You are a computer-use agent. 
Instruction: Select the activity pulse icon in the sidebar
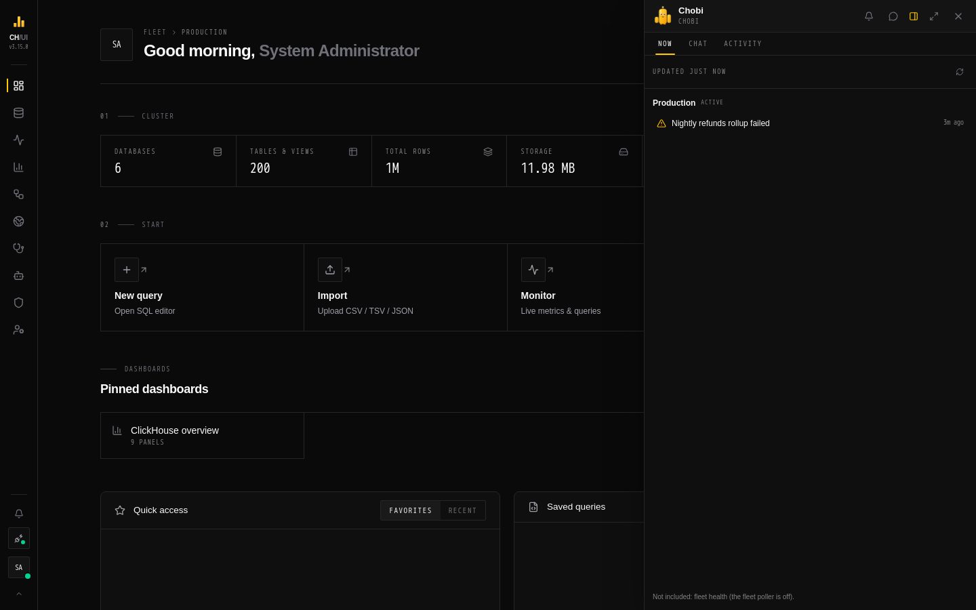[x=18, y=140]
